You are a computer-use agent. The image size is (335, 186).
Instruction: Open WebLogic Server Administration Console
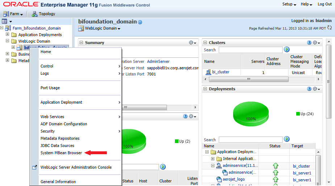tap(76, 168)
